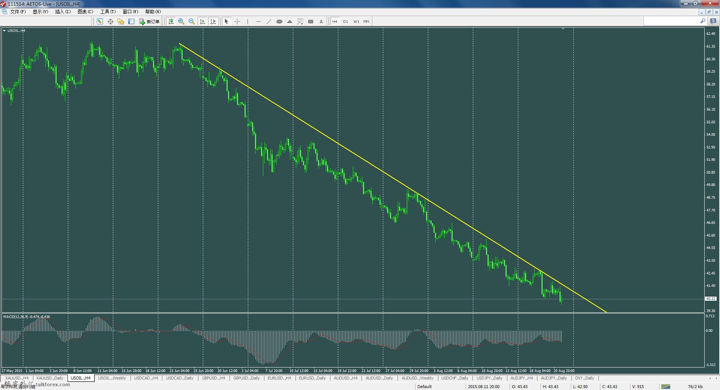Switch to GBPUSD.,H4 chart tab
This screenshot has width=720, height=390.
(213, 378)
